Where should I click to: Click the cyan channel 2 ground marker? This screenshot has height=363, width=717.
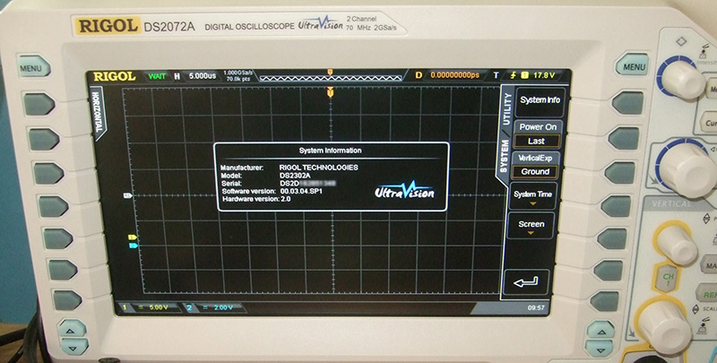pyautogui.click(x=133, y=246)
